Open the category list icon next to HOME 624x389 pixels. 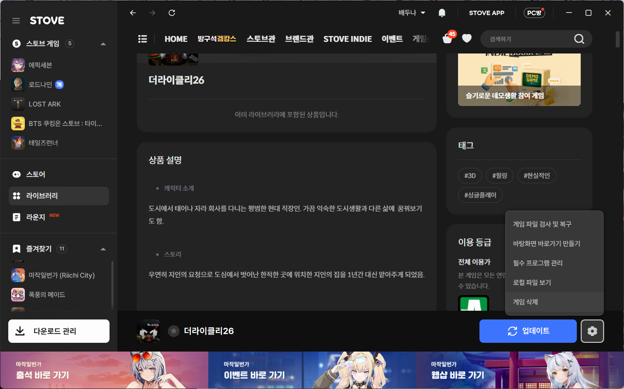[x=143, y=39]
